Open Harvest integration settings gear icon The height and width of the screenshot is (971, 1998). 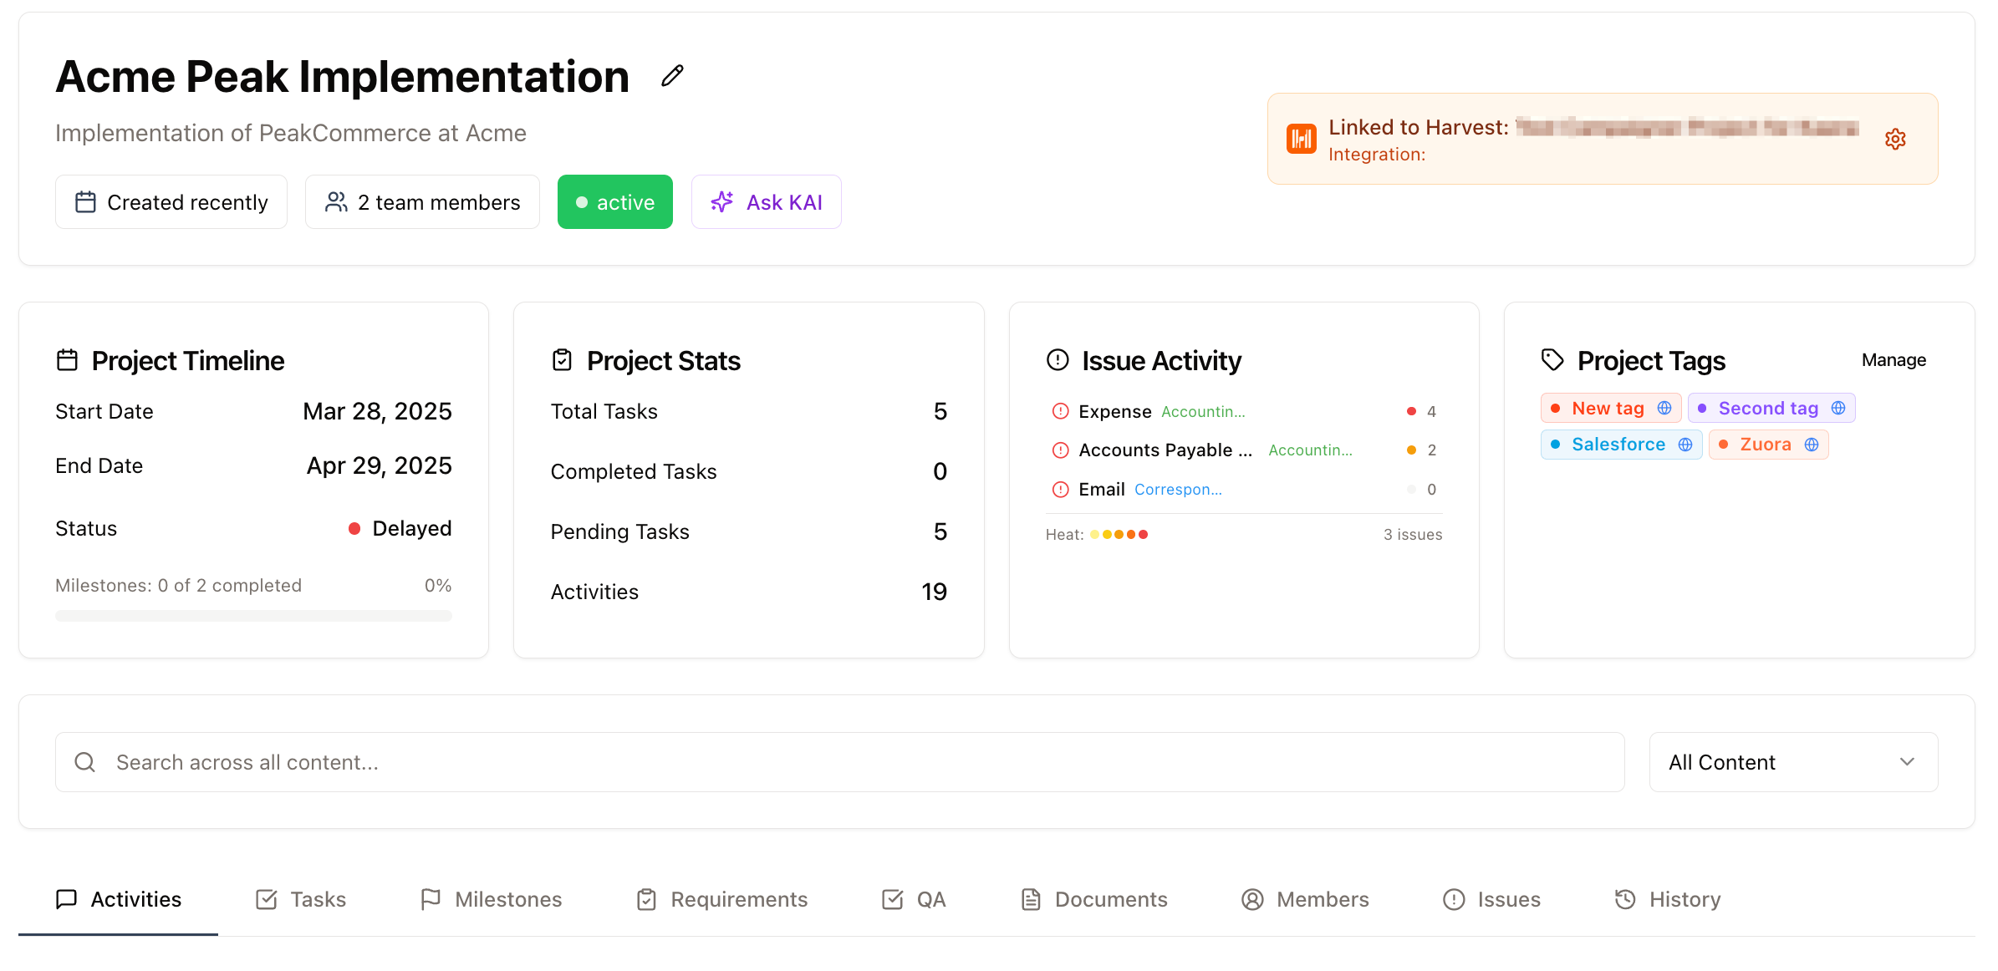1895,139
